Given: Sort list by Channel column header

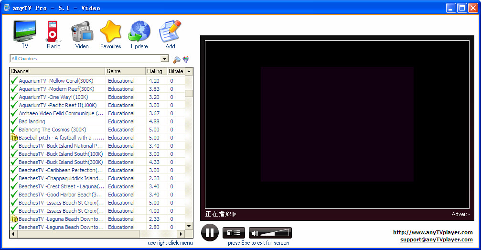Looking at the screenshot, I should [57, 71].
